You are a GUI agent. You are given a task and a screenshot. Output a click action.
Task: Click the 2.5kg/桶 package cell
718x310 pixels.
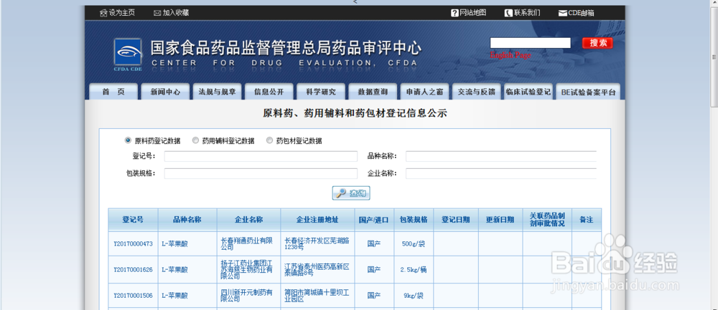click(413, 270)
